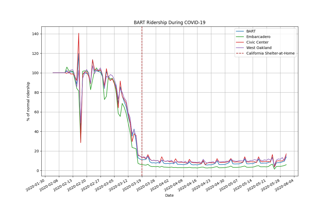Click the y-axis tick label 60

tap(36, 112)
